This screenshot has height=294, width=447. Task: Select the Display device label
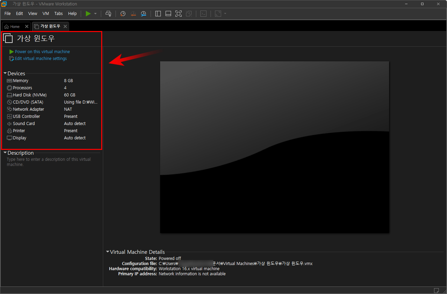coord(20,138)
